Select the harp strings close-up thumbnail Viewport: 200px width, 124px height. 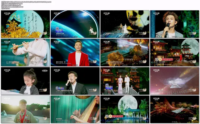click(75, 109)
